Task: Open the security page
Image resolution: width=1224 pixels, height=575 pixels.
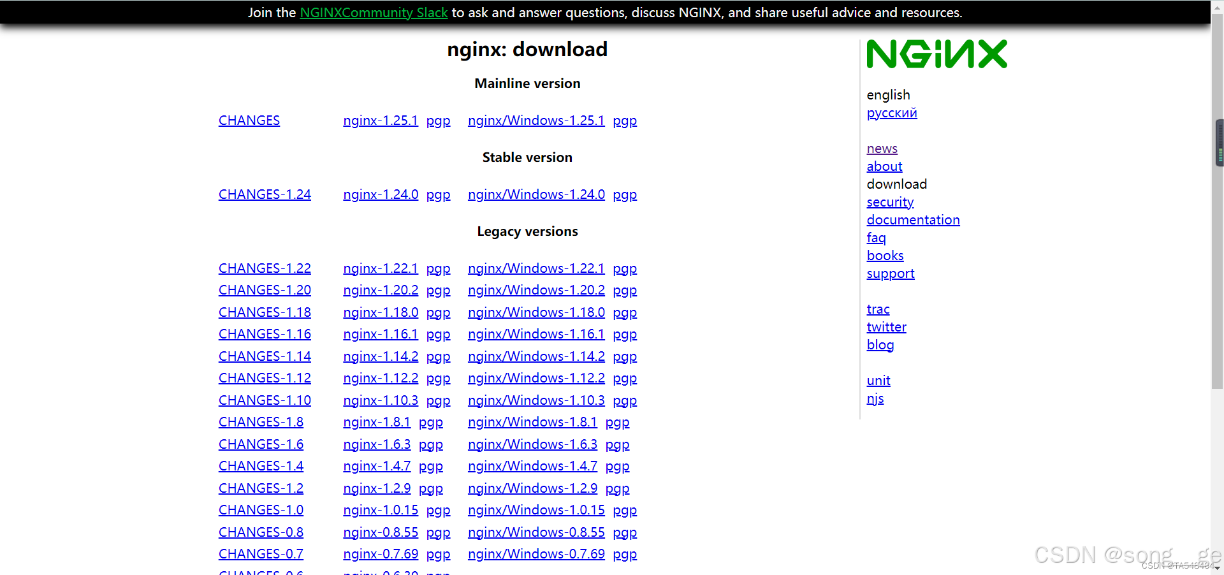Action: pos(890,202)
